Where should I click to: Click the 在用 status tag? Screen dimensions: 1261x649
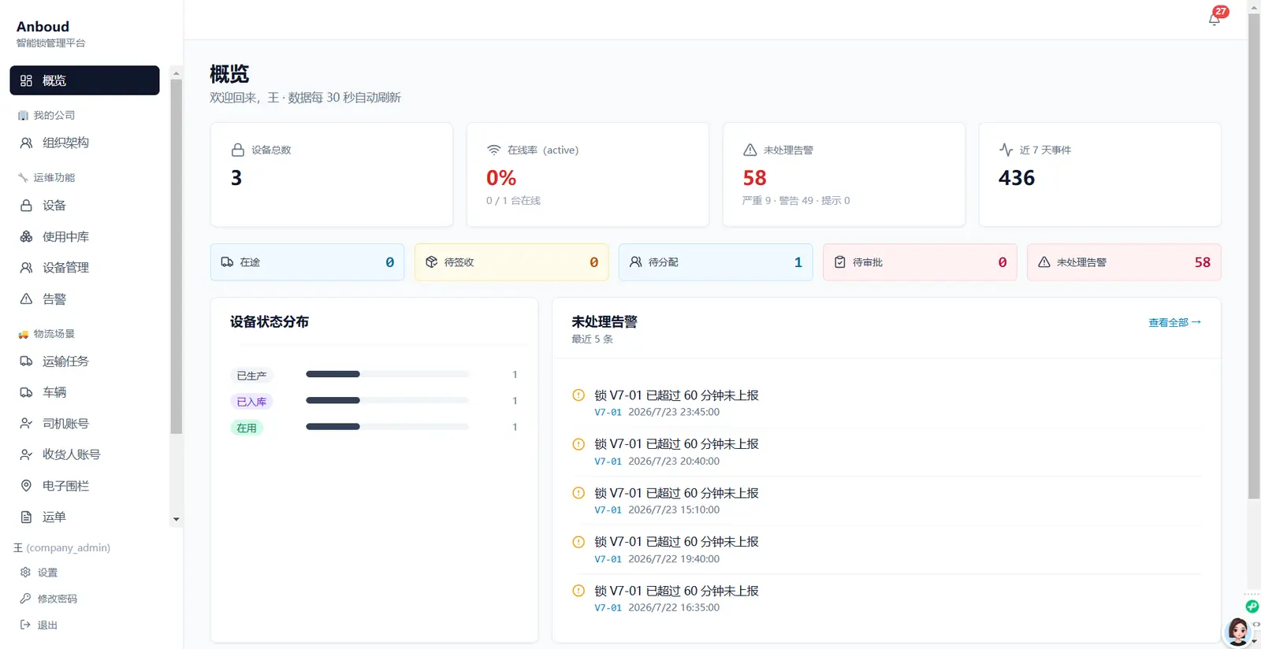pos(247,428)
